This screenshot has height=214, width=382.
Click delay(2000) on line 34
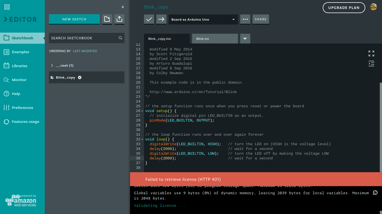[163, 149]
